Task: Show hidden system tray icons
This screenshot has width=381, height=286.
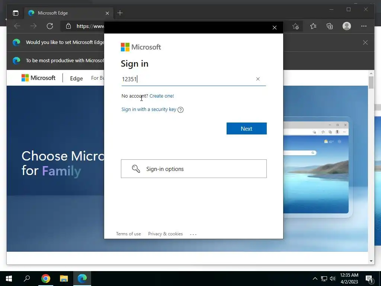Action: (315, 279)
